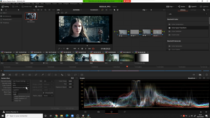Open the Playback menu
Image resolution: width=210 pixels, height=118 pixels.
48,4
